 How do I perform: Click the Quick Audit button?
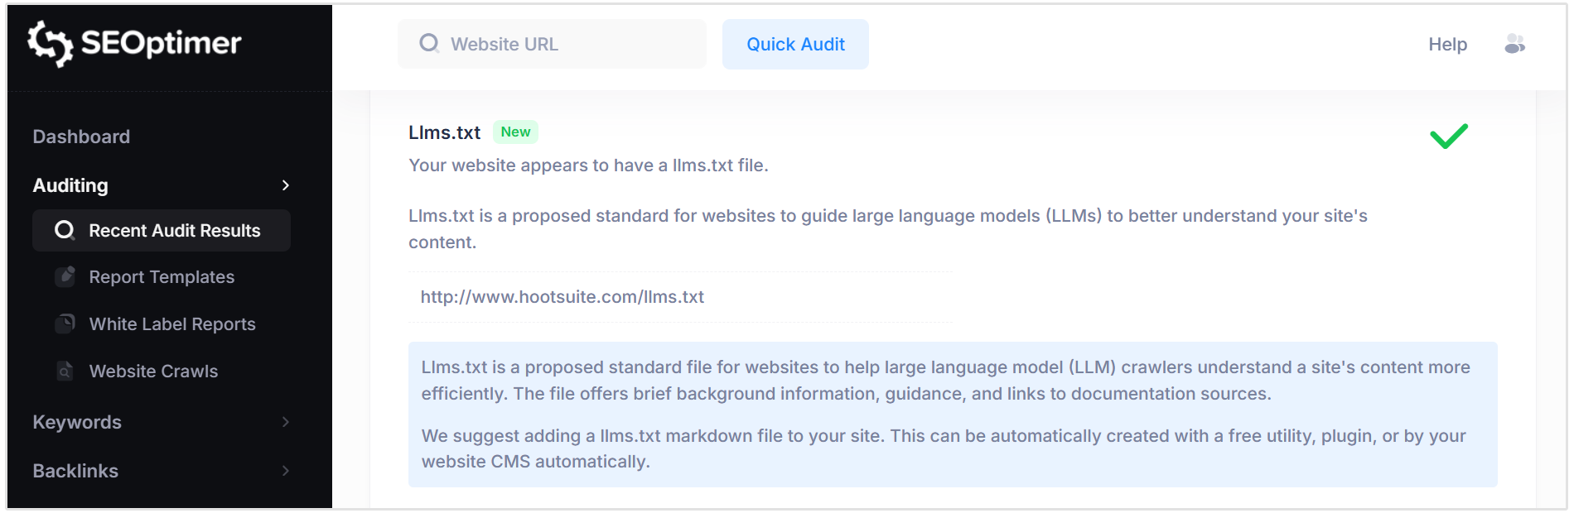coord(794,44)
